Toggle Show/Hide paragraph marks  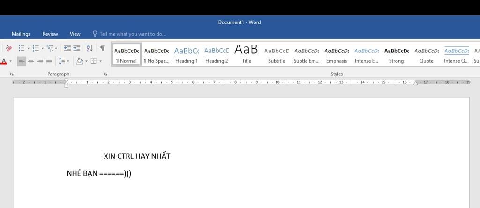point(102,48)
